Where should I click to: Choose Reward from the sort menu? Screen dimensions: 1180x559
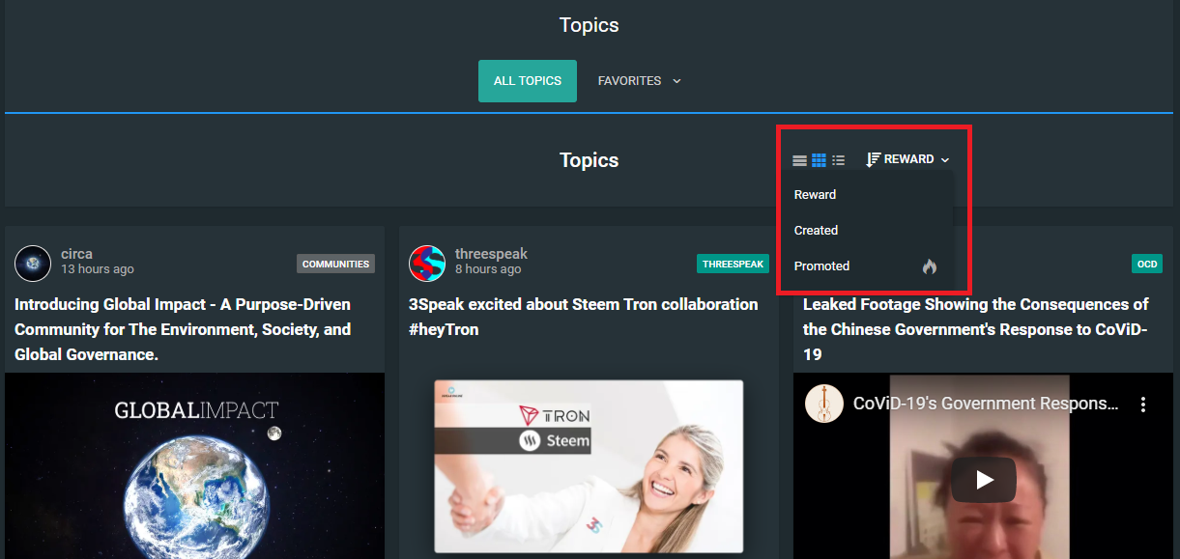[x=815, y=195]
